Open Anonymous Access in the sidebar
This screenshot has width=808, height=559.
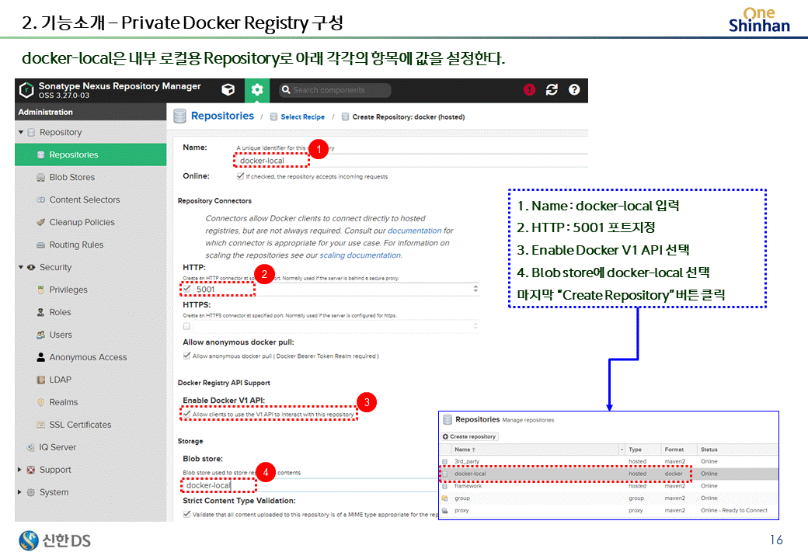click(x=91, y=357)
